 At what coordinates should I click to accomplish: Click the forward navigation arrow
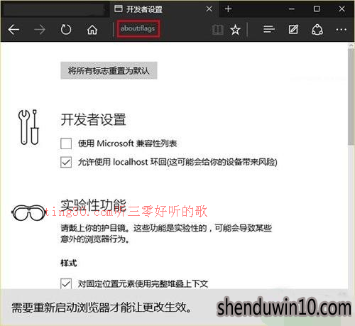(40, 30)
